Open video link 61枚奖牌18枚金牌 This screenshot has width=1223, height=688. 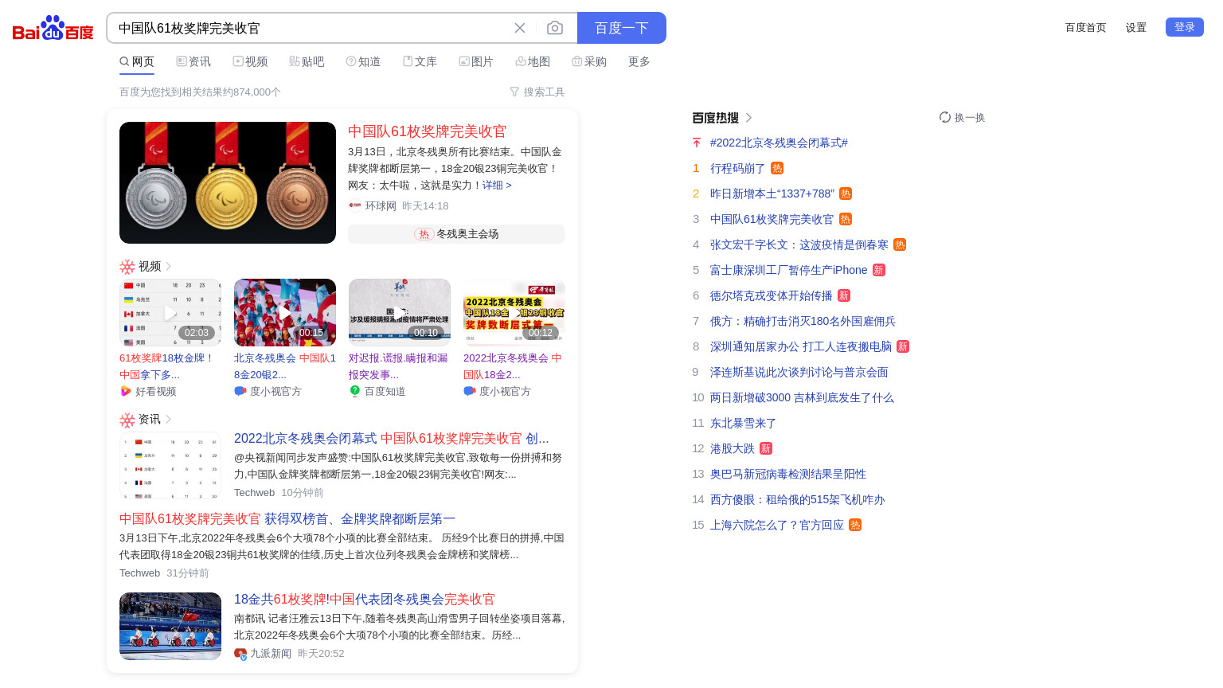pos(168,366)
